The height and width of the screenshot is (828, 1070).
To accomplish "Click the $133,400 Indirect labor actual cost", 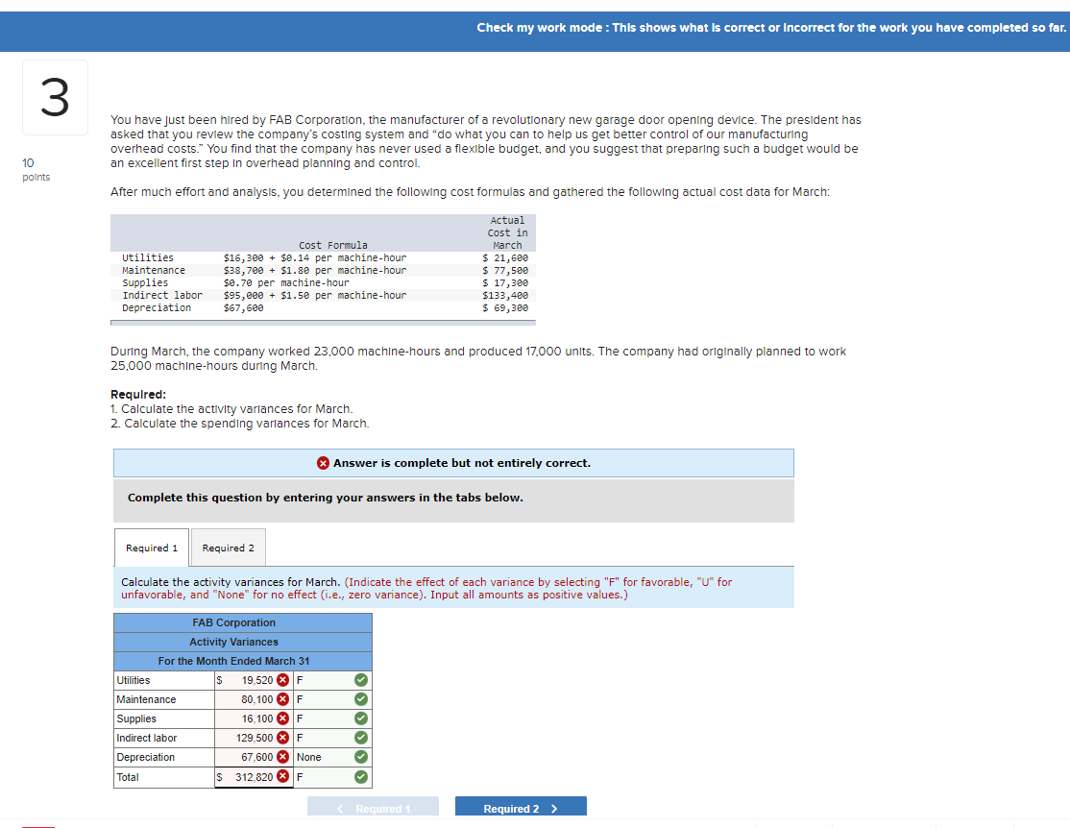I will coord(505,295).
